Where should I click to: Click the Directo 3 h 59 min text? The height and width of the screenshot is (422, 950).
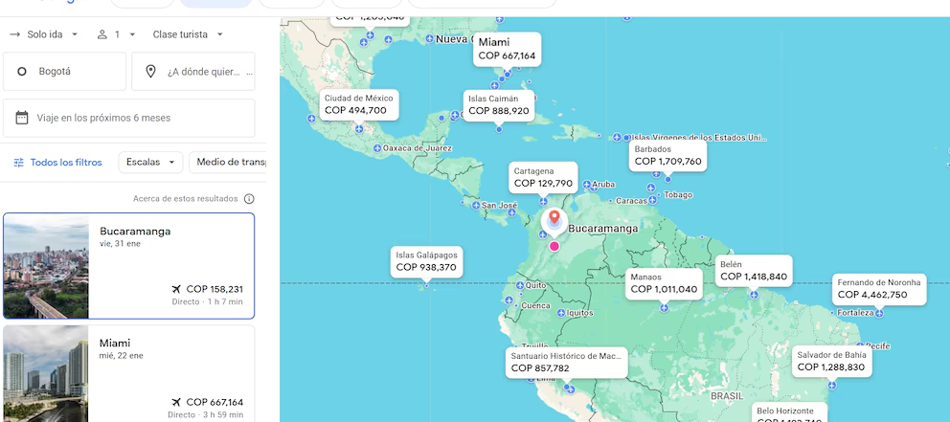(x=205, y=414)
